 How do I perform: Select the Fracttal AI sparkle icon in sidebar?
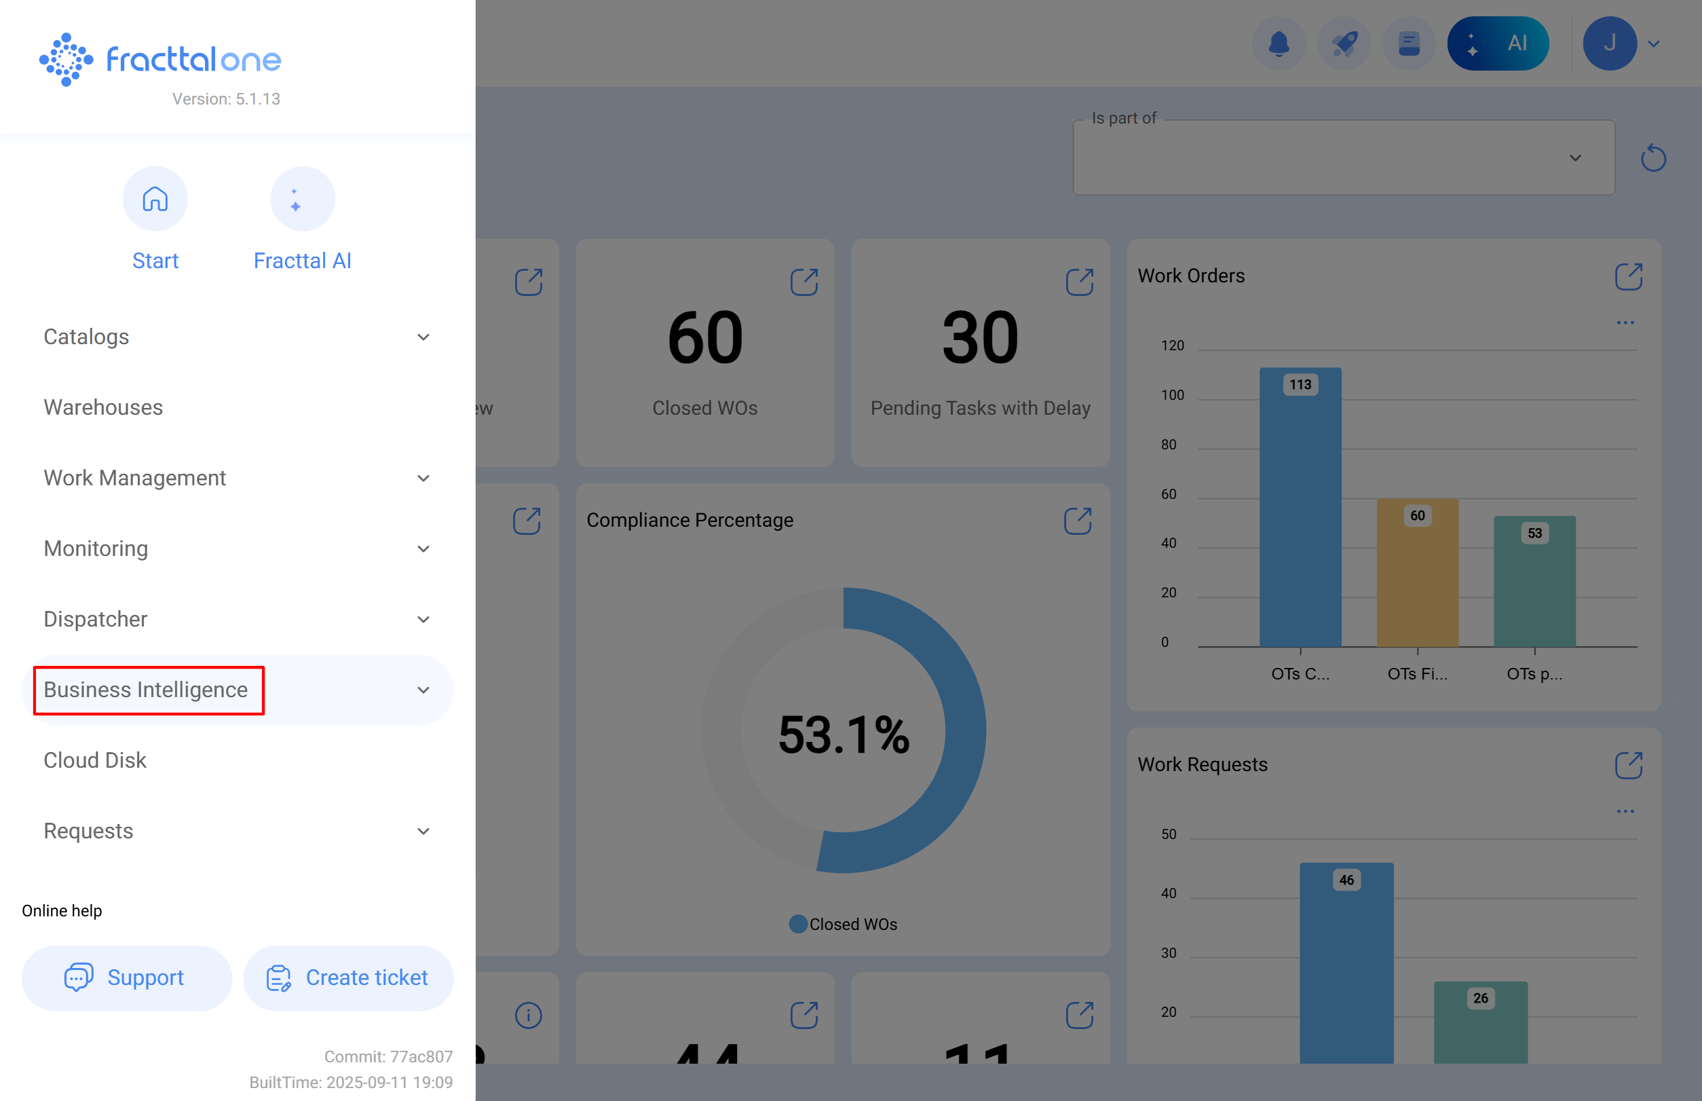(x=302, y=199)
